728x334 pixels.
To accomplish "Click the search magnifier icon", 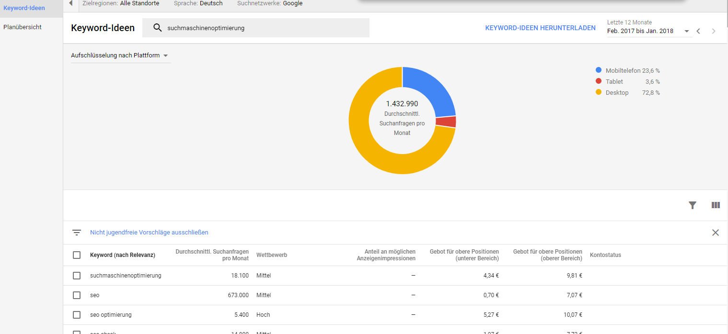I will tap(157, 28).
